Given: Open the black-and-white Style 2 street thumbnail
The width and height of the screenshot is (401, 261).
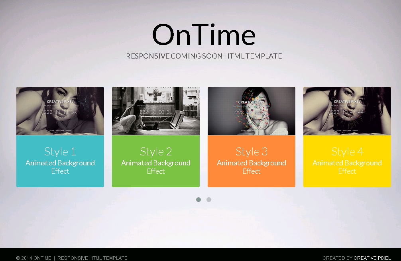Looking at the screenshot, I should (x=156, y=111).
